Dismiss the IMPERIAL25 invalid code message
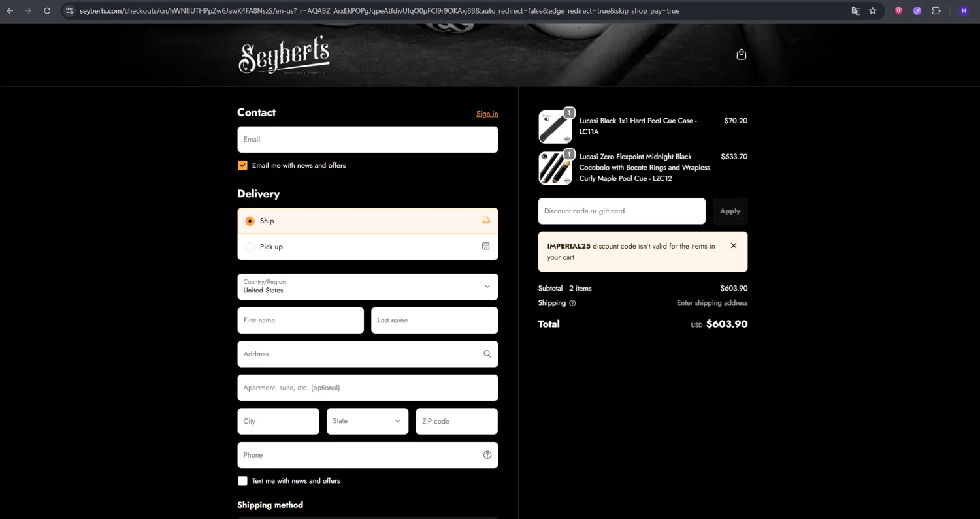This screenshot has height=519, width=980. [x=734, y=246]
